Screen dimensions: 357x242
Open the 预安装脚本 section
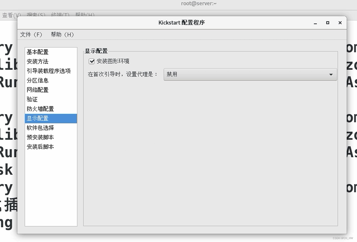coord(51,137)
